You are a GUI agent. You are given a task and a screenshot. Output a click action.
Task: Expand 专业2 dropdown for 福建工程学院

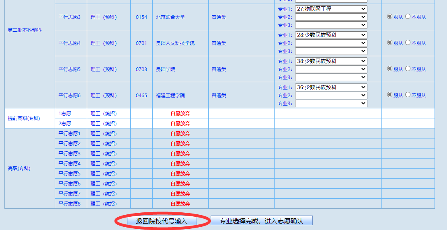click(331, 96)
